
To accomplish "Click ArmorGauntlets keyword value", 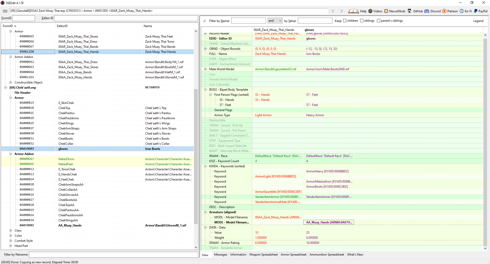I will (x=278, y=192).
